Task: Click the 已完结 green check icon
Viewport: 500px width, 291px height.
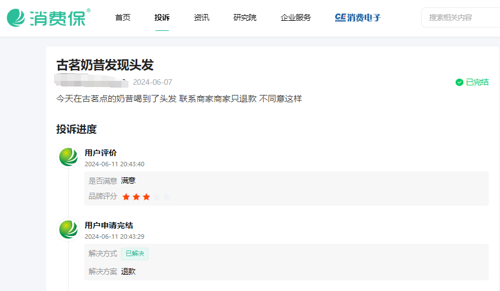Action: pyautogui.click(x=459, y=83)
